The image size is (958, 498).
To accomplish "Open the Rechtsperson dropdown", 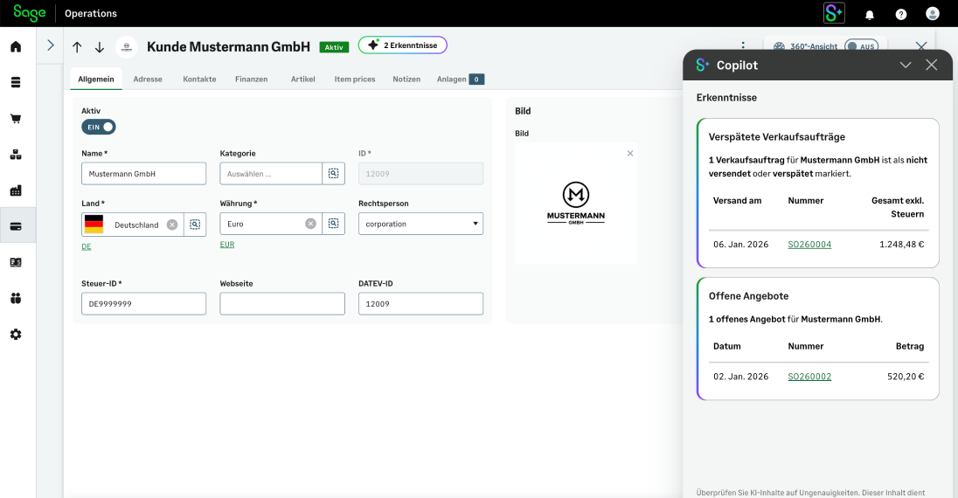I will 420,224.
